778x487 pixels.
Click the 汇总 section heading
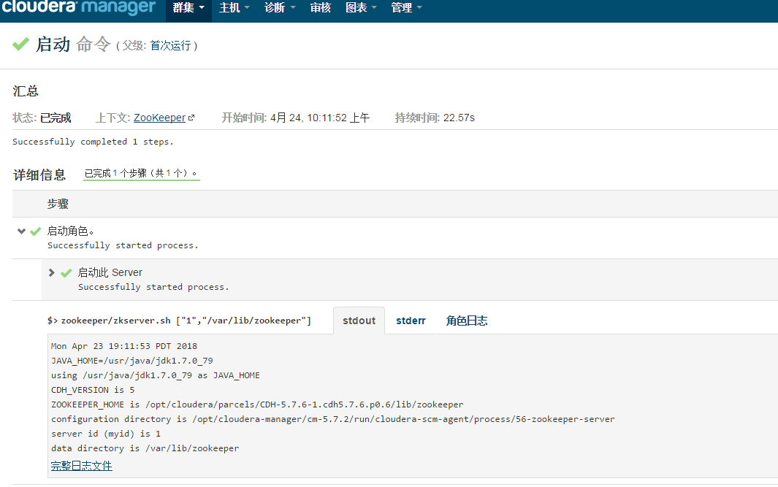pyautogui.click(x=26, y=91)
